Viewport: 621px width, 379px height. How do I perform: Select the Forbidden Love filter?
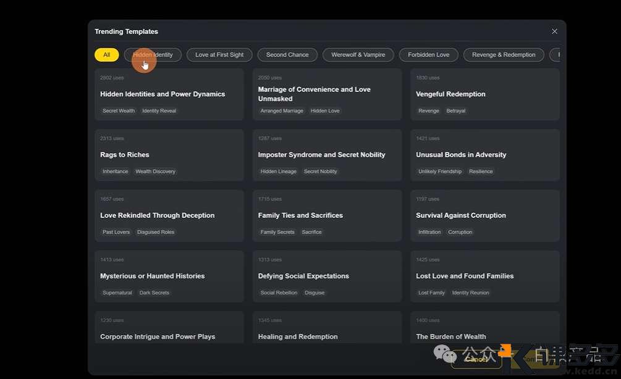click(x=428, y=55)
